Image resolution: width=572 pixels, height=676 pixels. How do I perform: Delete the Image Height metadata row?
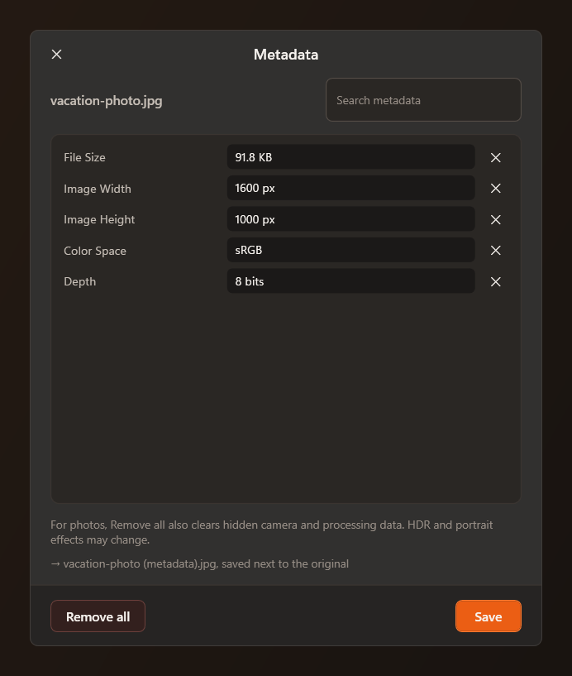pyautogui.click(x=495, y=219)
